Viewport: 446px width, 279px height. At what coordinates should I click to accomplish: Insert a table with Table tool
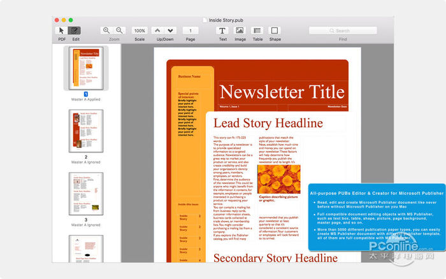point(257,30)
